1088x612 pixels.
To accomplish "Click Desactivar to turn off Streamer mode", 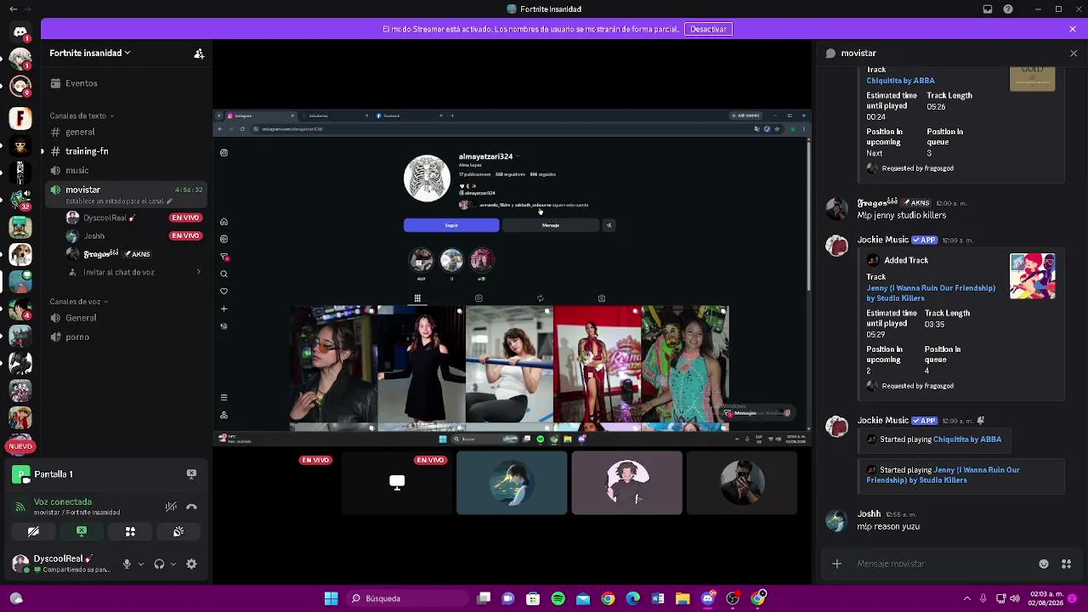I will tap(708, 29).
